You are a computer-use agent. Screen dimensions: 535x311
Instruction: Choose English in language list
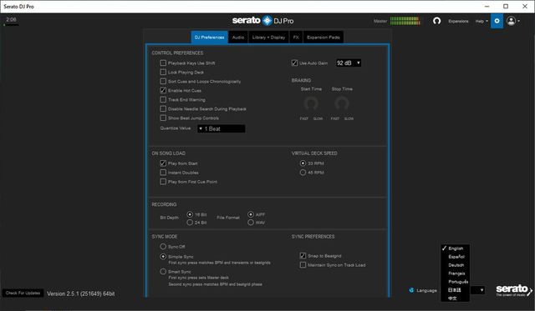(x=455, y=248)
